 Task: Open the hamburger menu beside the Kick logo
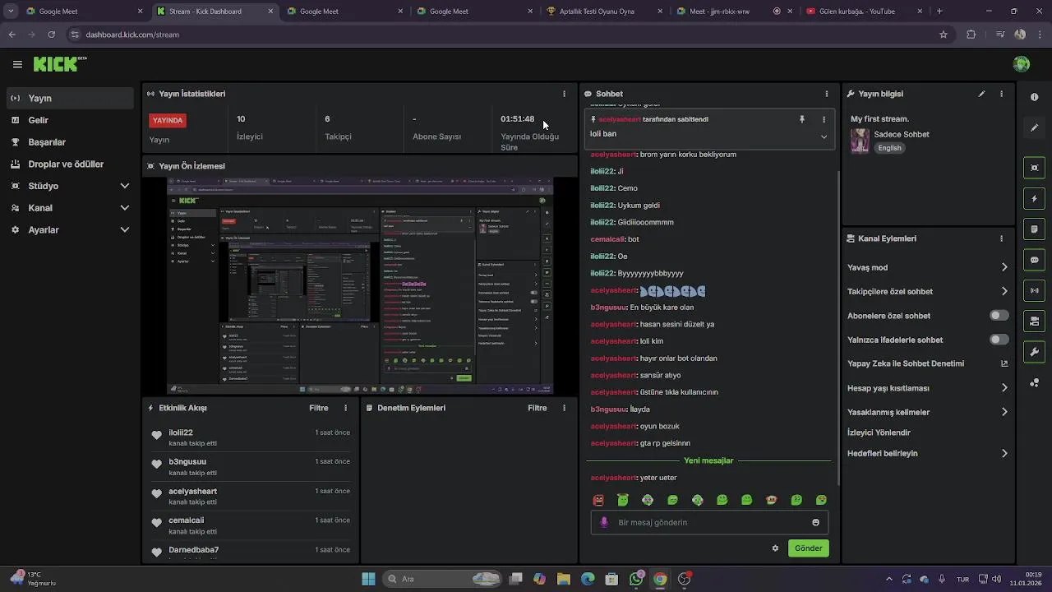pyautogui.click(x=17, y=64)
